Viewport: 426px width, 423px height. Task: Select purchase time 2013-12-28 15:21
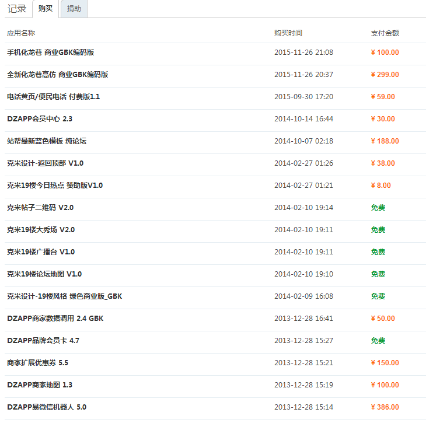(303, 363)
